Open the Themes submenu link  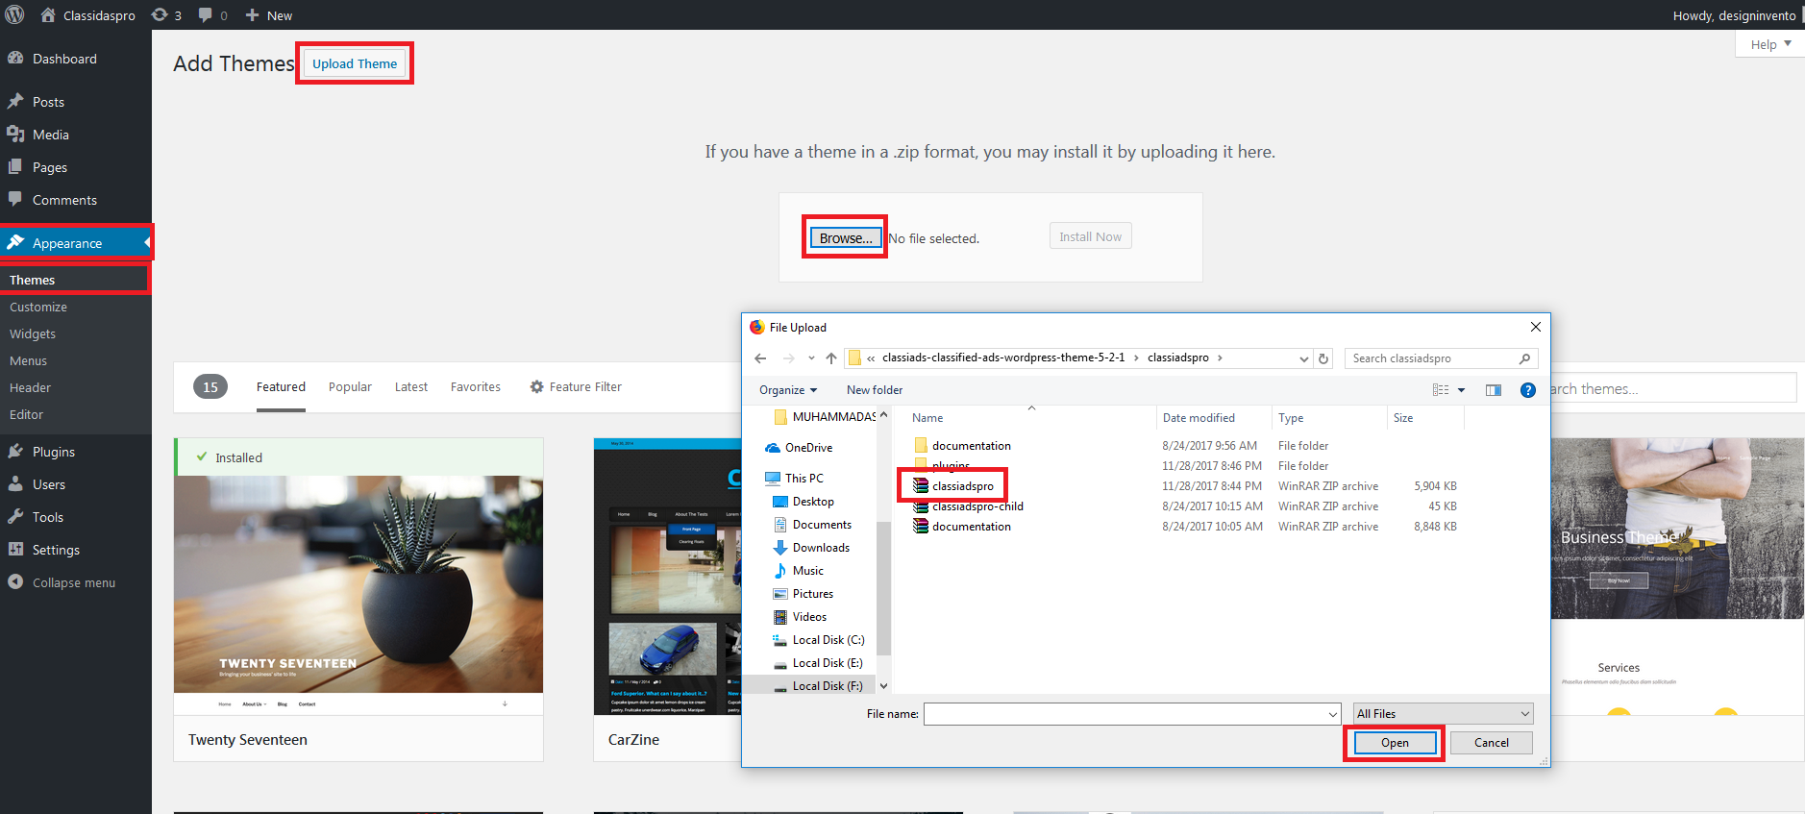click(x=33, y=280)
